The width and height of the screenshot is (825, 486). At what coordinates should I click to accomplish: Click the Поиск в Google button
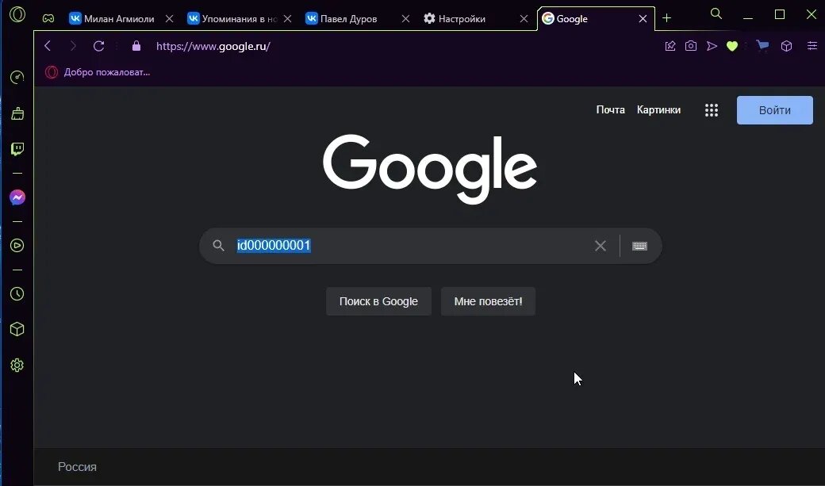coord(379,301)
